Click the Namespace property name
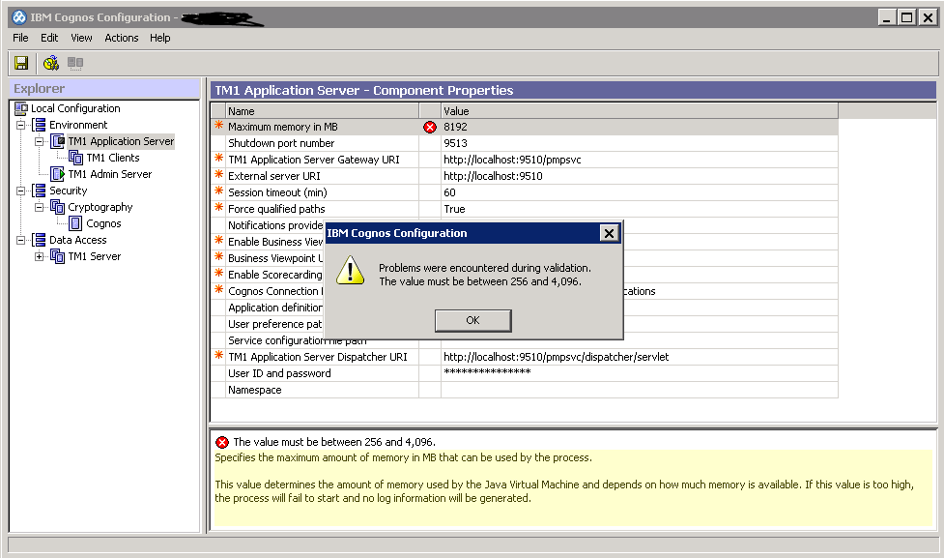 click(x=255, y=390)
